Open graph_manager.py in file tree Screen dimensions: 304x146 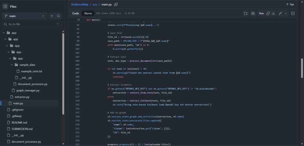point(28,91)
